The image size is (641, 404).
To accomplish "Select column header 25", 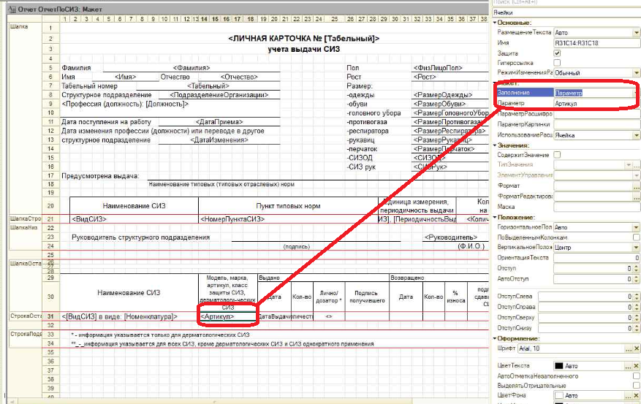I will tap(335, 19).
